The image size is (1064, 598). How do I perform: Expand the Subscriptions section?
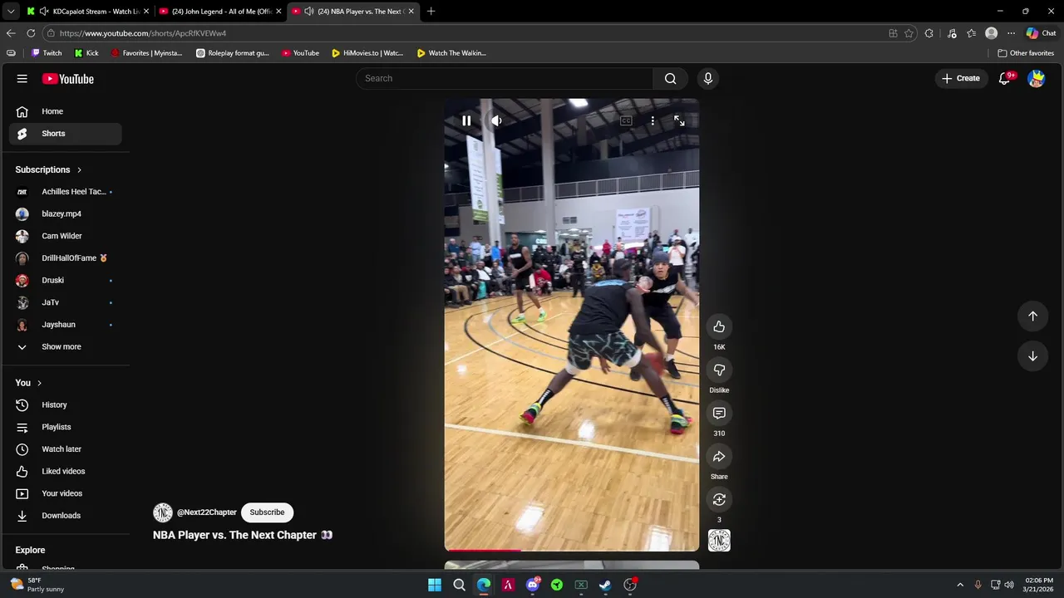48,169
